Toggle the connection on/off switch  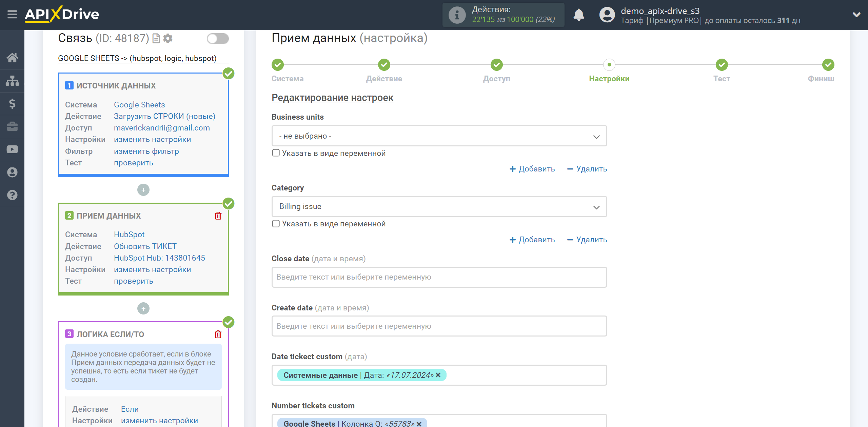coord(218,39)
